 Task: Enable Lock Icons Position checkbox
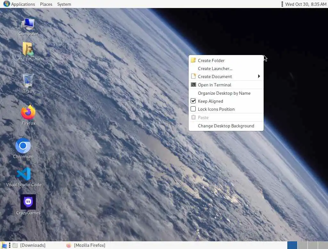(193, 109)
